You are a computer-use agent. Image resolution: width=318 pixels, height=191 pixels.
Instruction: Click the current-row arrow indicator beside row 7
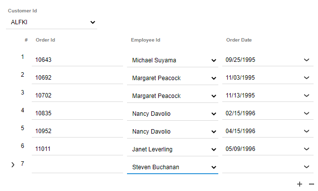coord(13,165)
